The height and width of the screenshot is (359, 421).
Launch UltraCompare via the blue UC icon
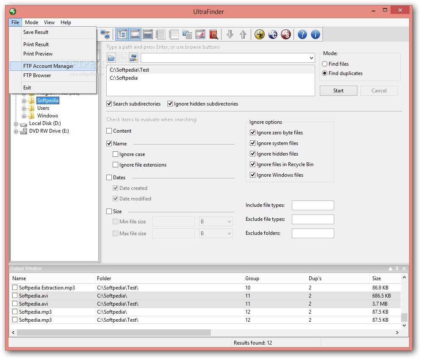pos(273,34)
